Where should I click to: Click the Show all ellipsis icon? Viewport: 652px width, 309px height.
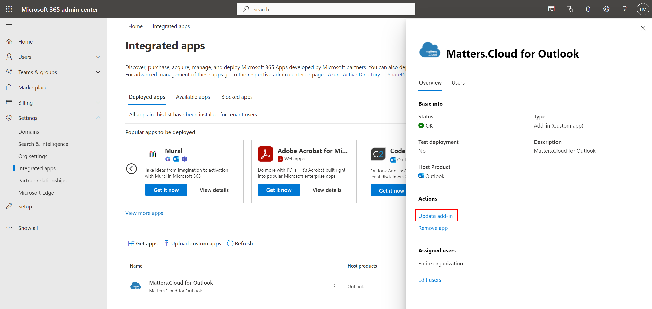tap(9, 228)
